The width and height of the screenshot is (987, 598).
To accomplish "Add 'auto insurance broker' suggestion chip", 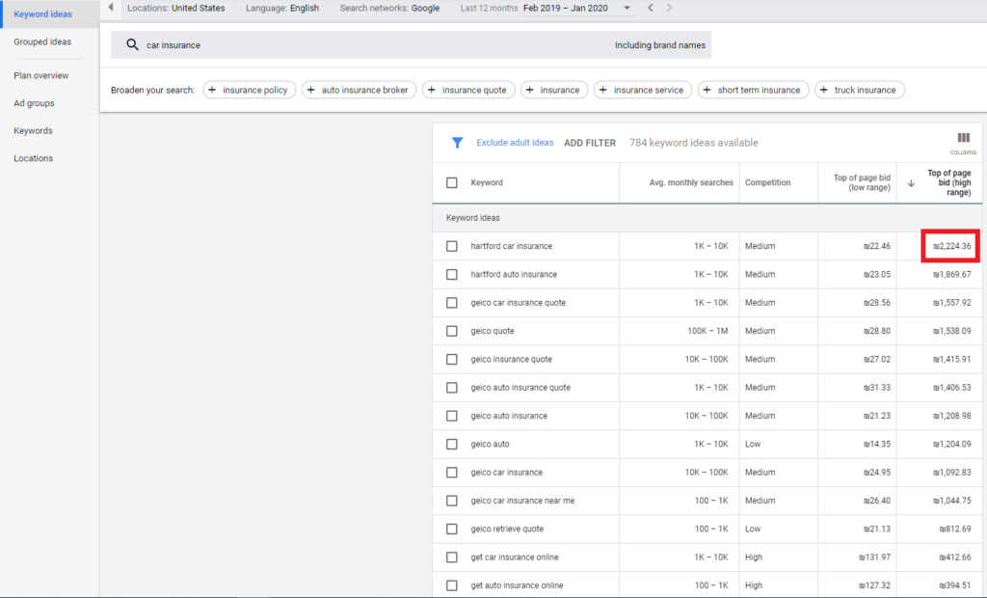I will [359, 90].
